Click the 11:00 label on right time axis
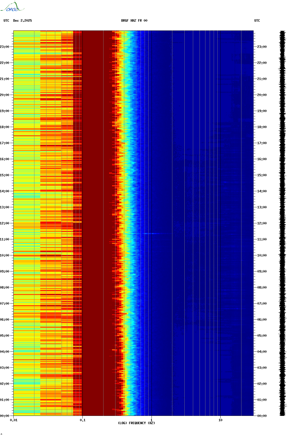This screenshot has width=294, height=437. coord(262,239)
